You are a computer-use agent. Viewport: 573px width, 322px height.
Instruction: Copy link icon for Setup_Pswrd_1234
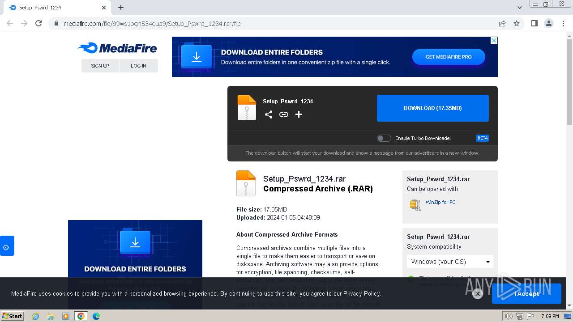coord(284,114)
